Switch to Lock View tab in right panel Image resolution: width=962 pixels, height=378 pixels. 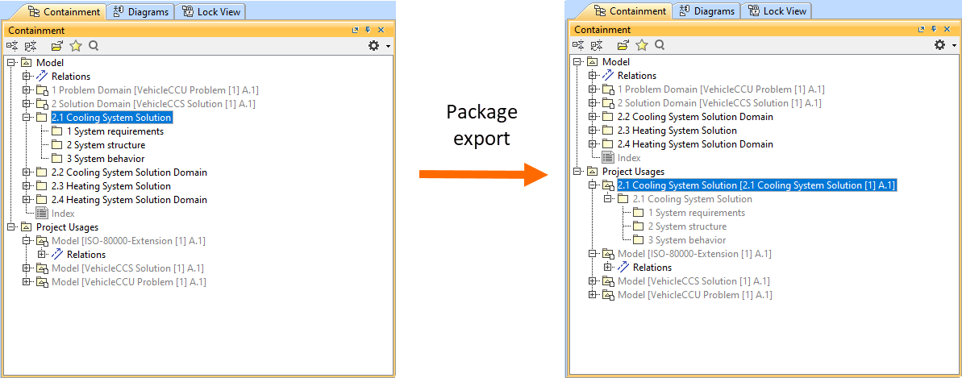pyautogui.click(x=777, y=11)
